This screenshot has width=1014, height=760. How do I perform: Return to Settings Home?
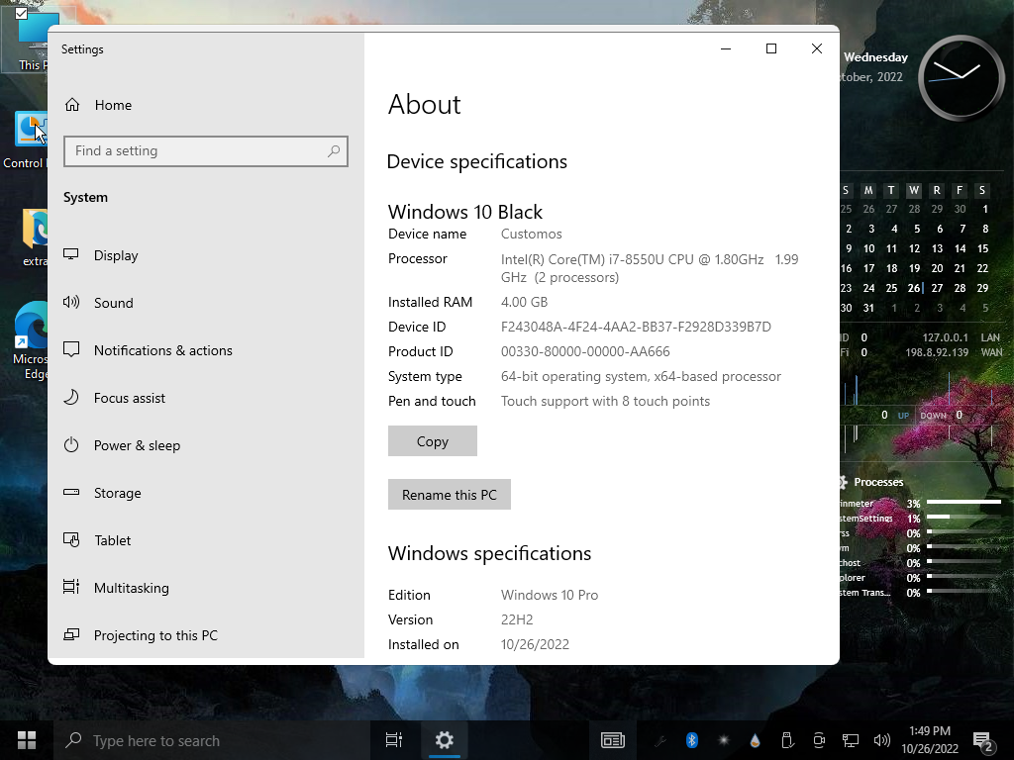113,105
